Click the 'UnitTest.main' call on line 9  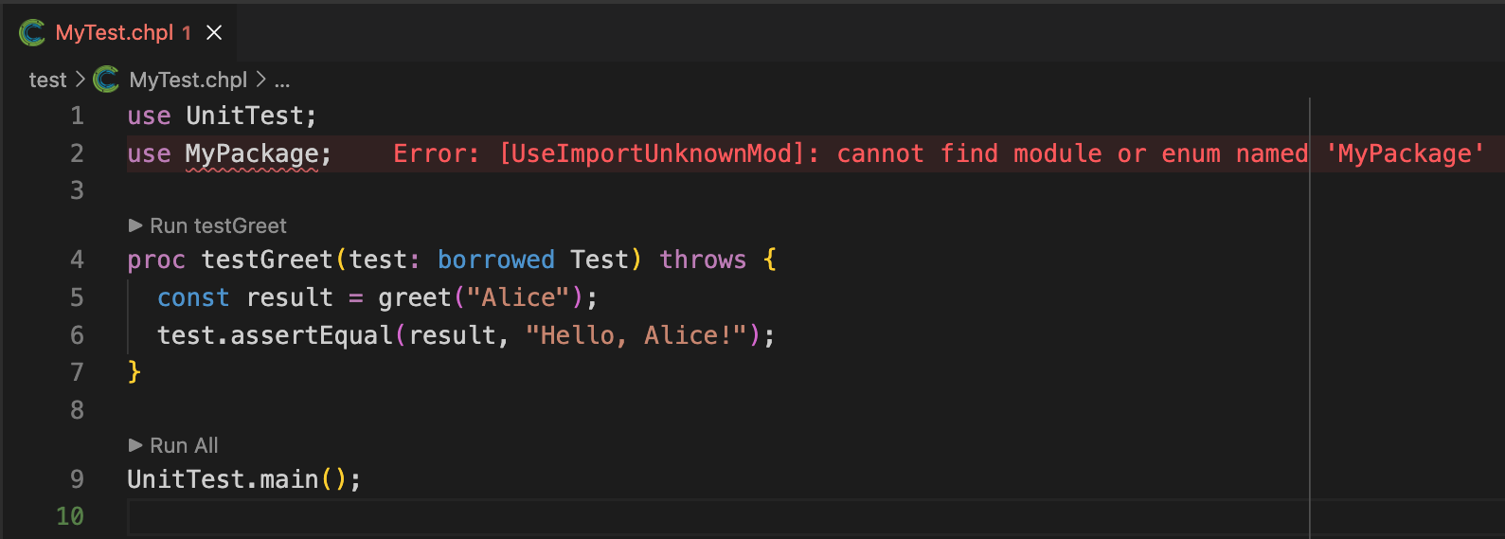[x=223, y=479]
